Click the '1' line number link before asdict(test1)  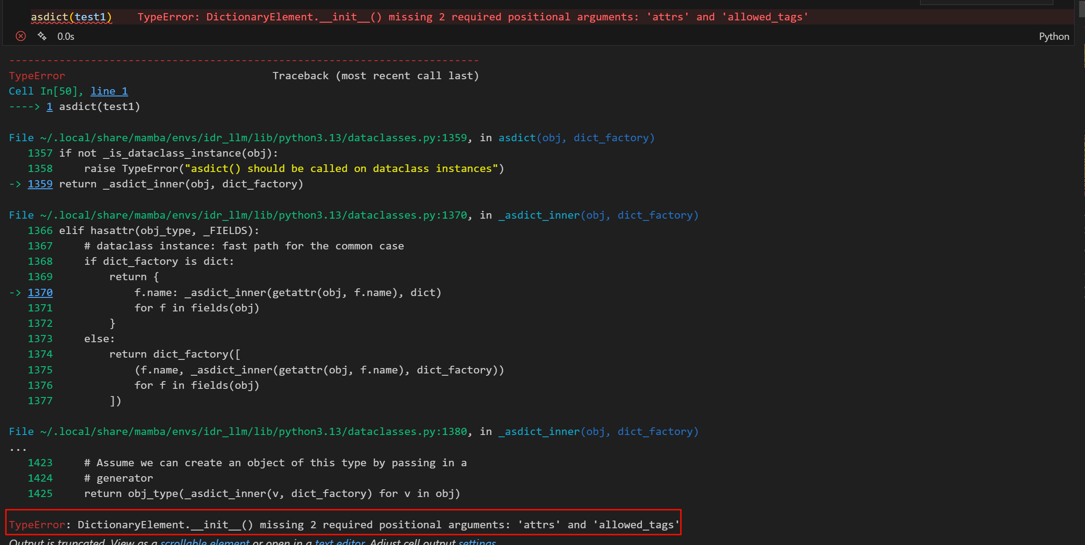coord(49,107)
